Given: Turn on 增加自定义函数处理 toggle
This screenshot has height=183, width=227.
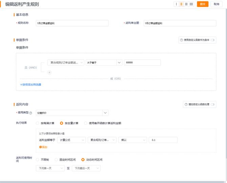Looking at the screenshot, I should tap(213, 104).
